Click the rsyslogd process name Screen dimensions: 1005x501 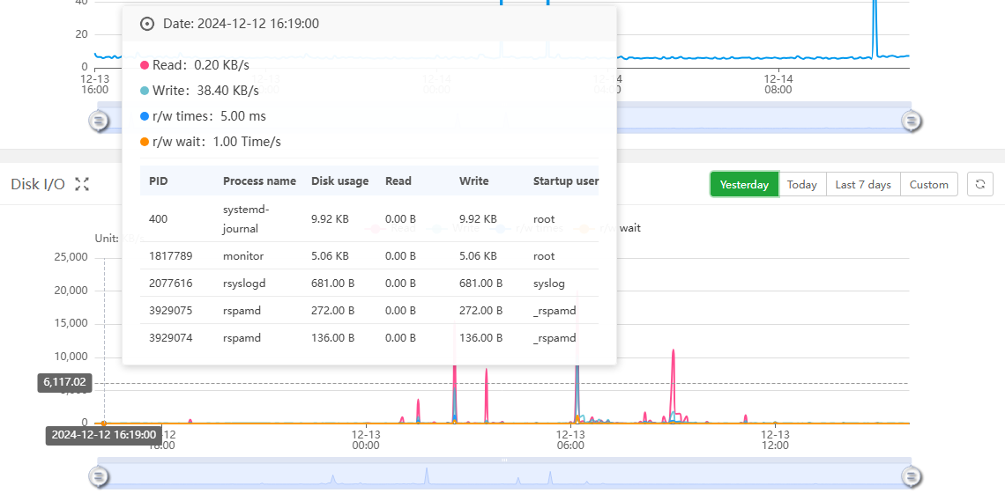point(245,284)
